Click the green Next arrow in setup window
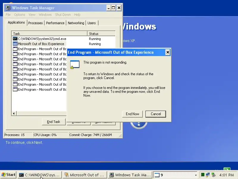238x179 pixels. [x=227, y=169]
